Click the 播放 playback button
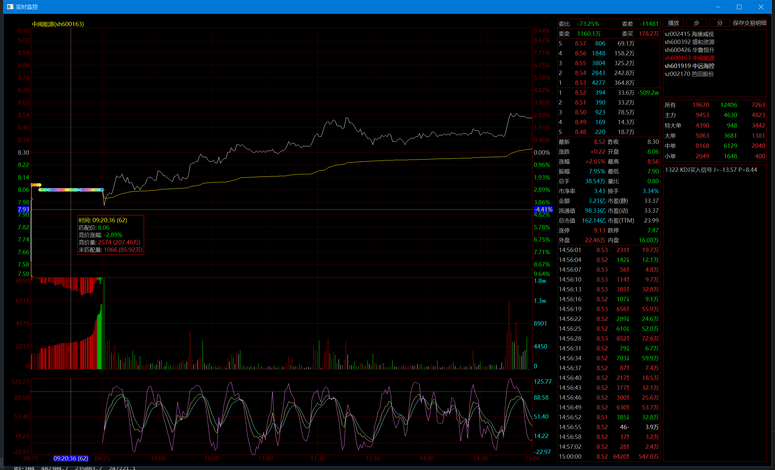This screenshot has height=470, width=775. [673, 23]
